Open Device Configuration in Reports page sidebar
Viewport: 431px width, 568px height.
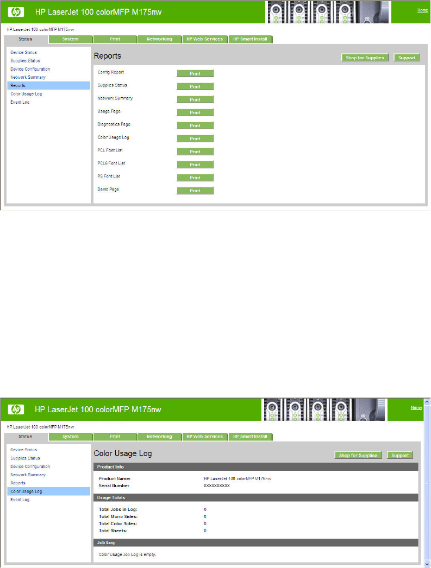(x=30, y=69)
